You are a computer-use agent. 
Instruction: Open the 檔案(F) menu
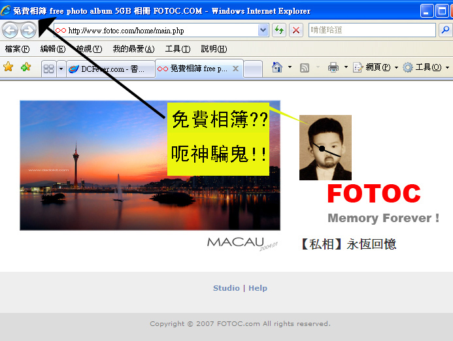18,49
